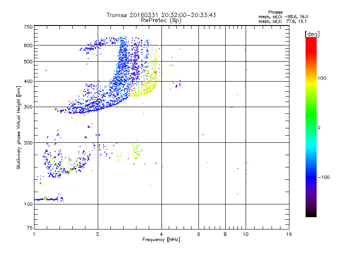The image size is (340, 255).
Task: Click the 'Frequency [MHz]' axis label
Action: [161, 240]
